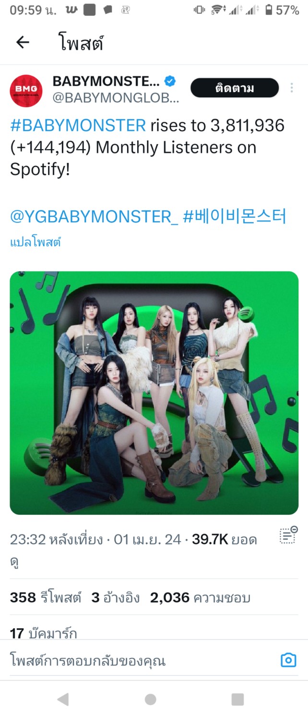Open the @YGBABYMONSTER_ mention link

click(94, 216)
